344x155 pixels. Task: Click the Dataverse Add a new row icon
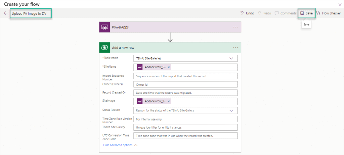[x=104, y=48]
